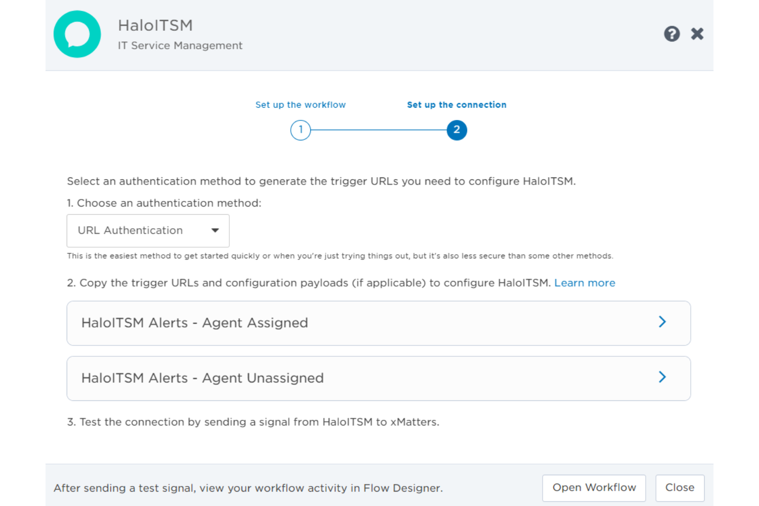Click the "IT Service Management" subtitle
The width and height of the screenshot is (759, 506).
tap(180, 46)
